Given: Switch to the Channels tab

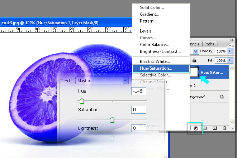Looking at the screenshot, I should click(x=195, y=44).
